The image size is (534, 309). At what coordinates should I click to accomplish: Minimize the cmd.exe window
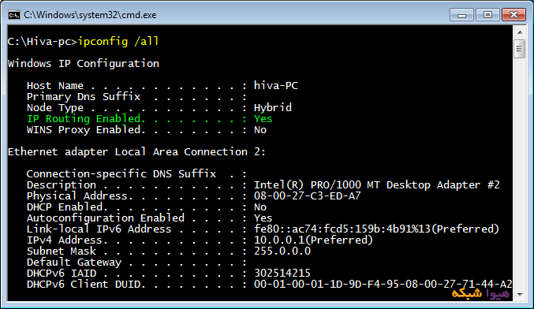tap(461, 15)
